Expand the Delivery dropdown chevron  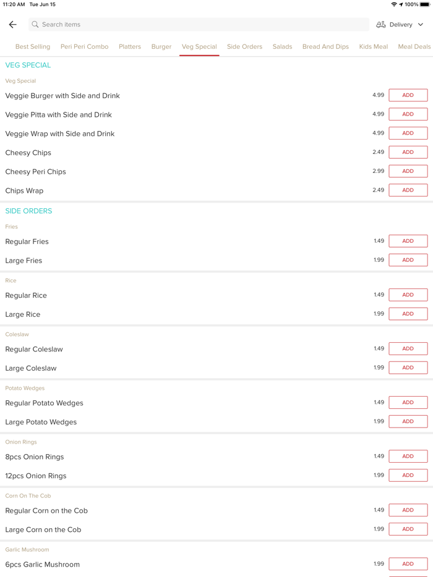tap(421, 25)
